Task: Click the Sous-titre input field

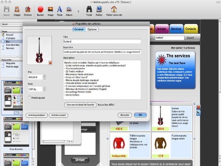Action: (x=102, y=52)
